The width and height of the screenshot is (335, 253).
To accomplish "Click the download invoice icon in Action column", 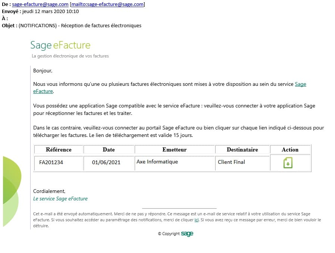I will [288, 163].
